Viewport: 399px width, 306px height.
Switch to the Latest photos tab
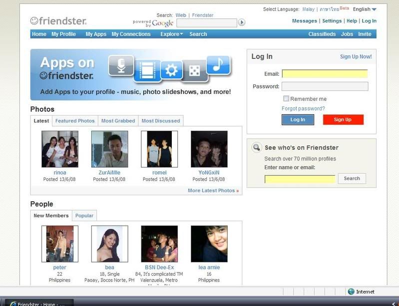click(41, 121)
